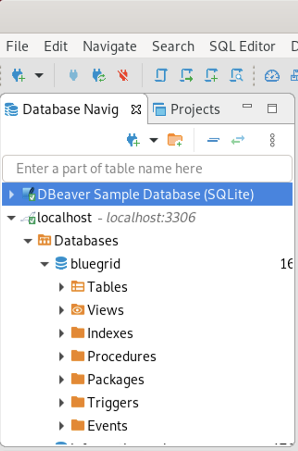Click the New SQL script icon with plus
298x451 pixels.
click(x=211, y=75)
